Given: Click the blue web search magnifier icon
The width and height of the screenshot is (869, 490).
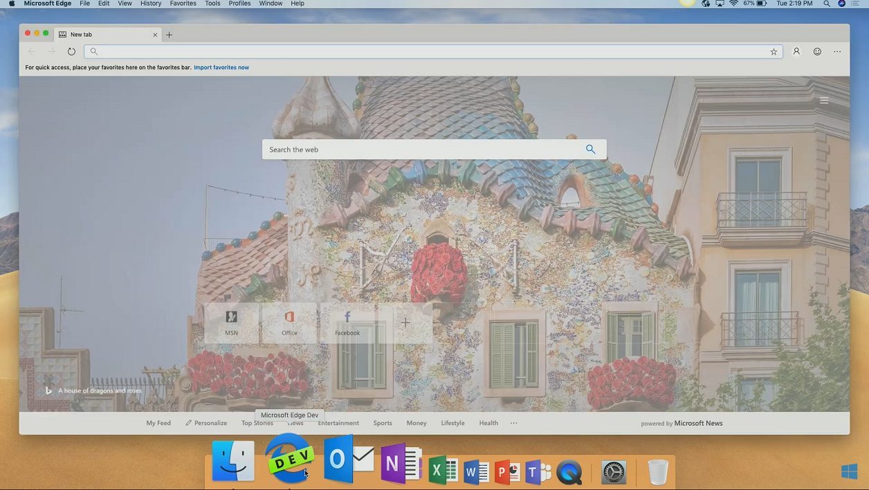Looking at the screenshot, I should click(x=590, y=149).
